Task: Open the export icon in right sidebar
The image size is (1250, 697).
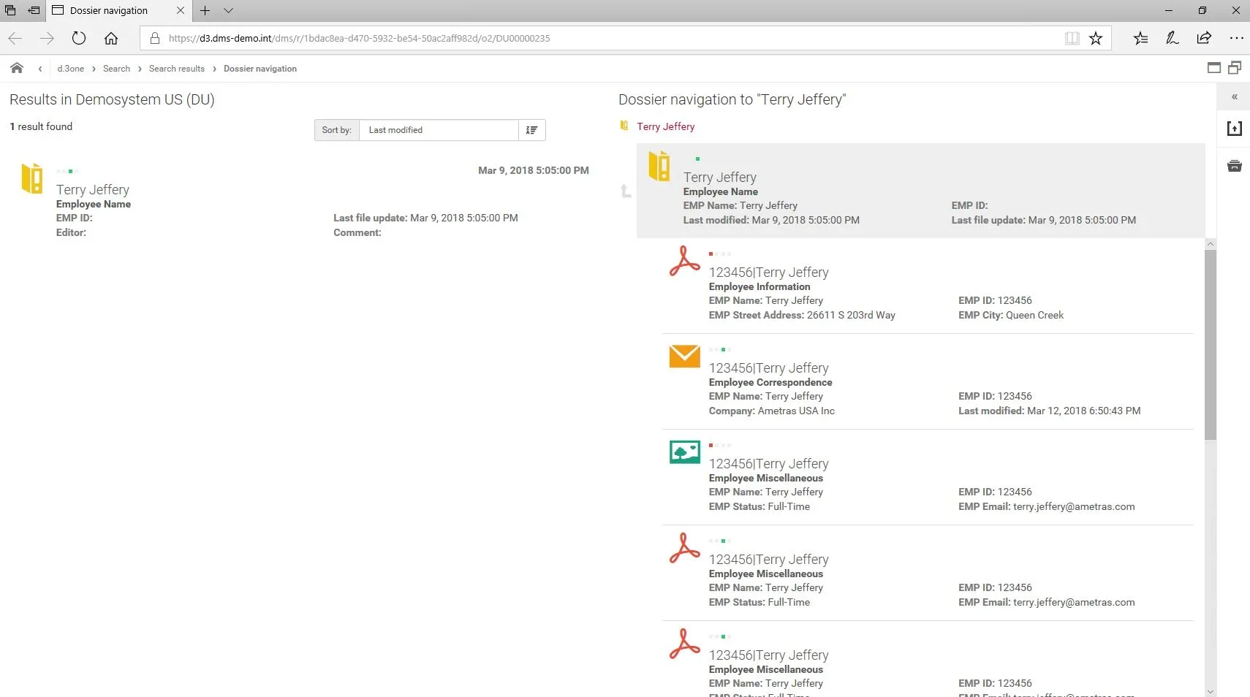Action: 1234,129
